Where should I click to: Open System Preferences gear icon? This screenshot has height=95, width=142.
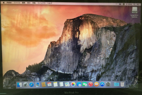tap(108, 84)
